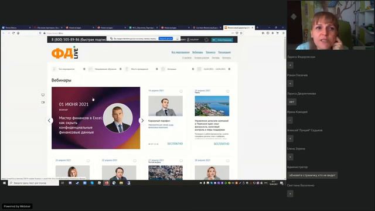Switch to the first browser tab
375x211 pixels.
(x=16, y=28)
